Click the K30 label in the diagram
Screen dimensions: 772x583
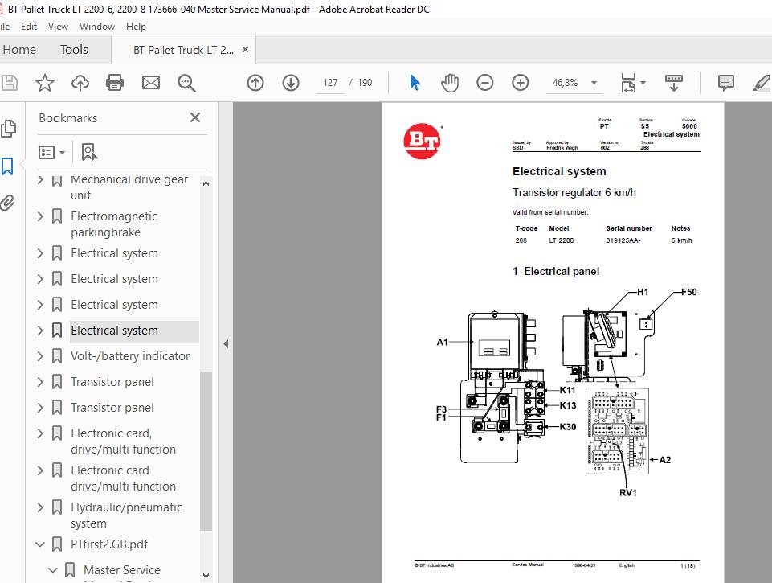point(568,427)
